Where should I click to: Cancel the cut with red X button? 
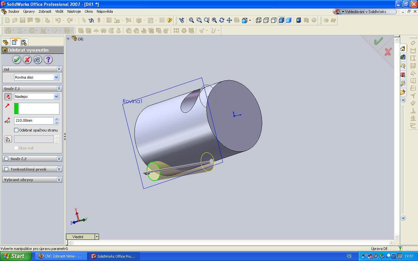point(27,59)
